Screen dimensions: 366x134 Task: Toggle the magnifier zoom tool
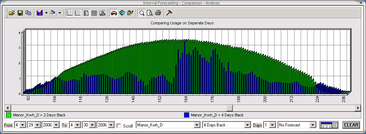[x=141, y=13]
